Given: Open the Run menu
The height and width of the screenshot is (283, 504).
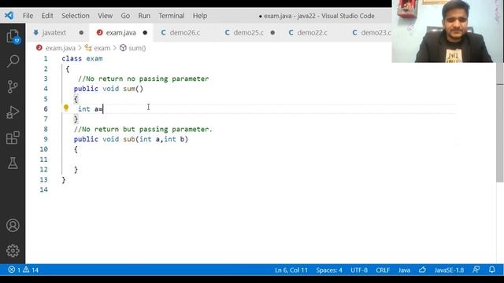Looking at the screenshot, I should coord(144,16).
